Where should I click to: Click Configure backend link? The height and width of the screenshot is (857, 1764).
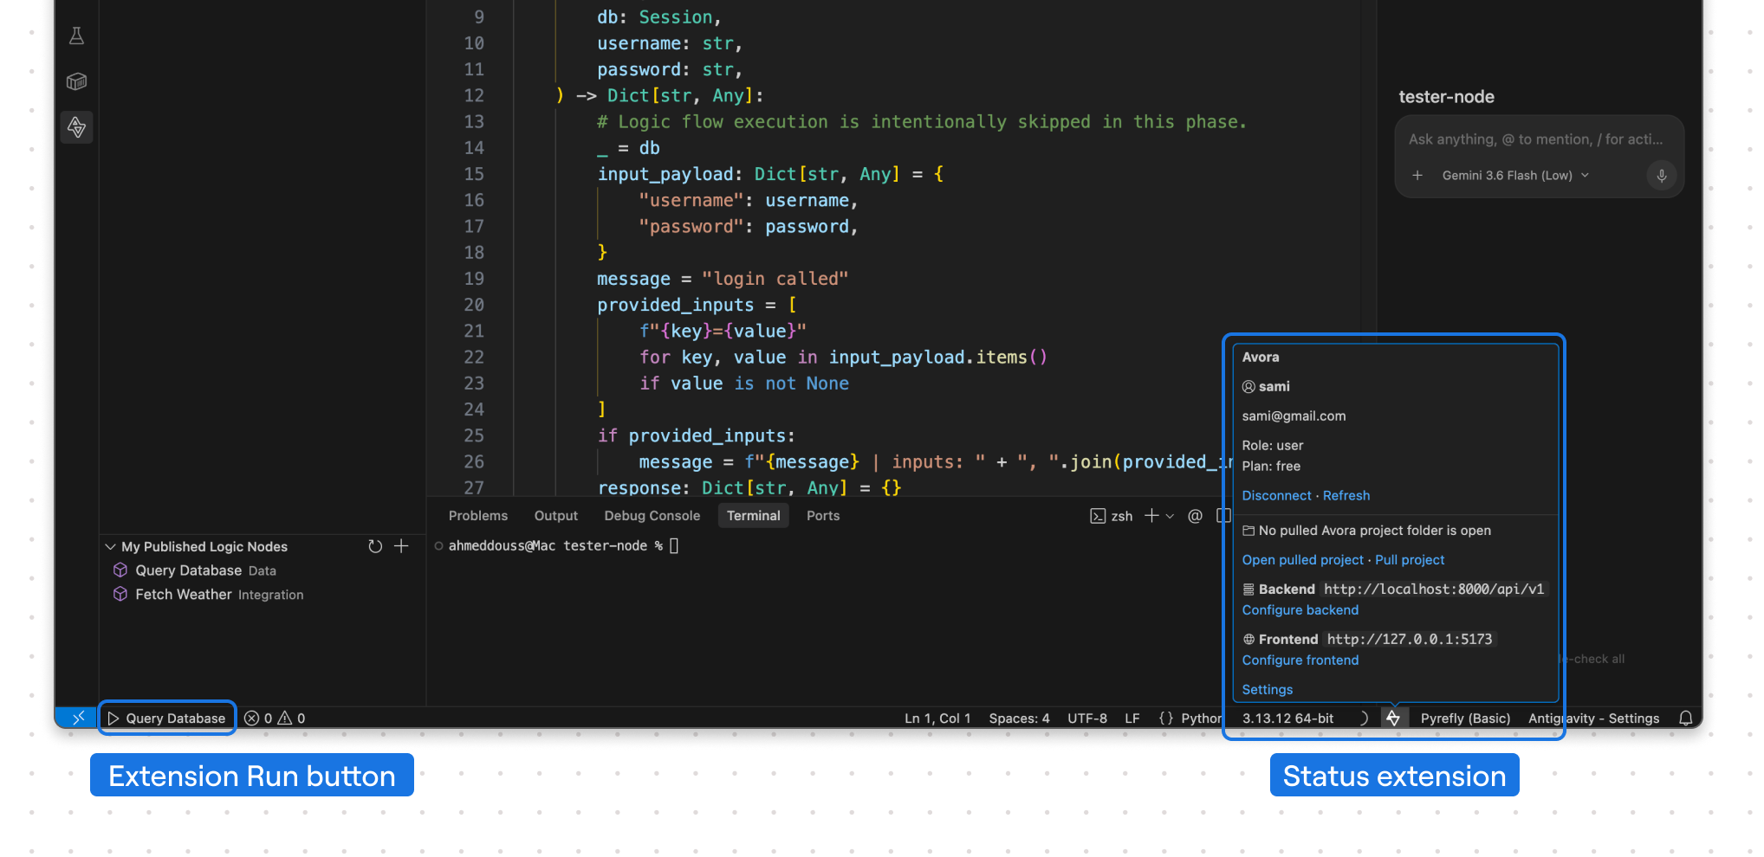[x=1300, y=610]
